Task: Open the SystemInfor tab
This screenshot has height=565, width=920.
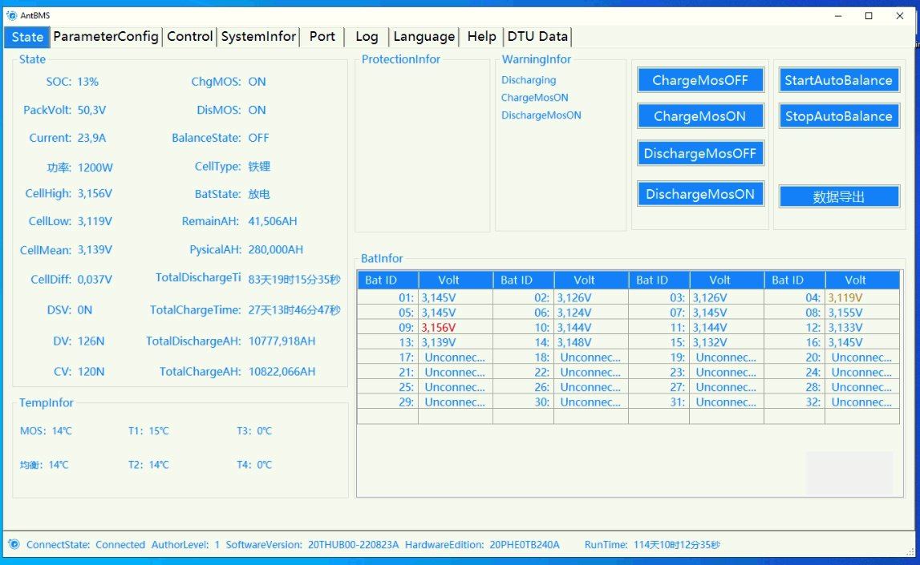Action: pyautogui.click(x=259, y=37)
